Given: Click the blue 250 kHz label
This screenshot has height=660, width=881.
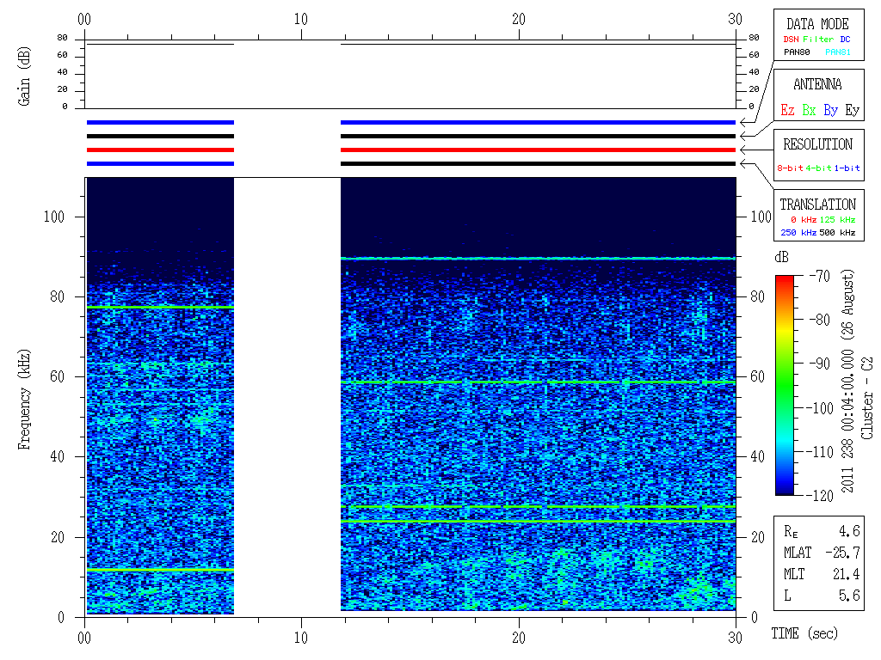Looking at the screenshot, I should point(798,232).
